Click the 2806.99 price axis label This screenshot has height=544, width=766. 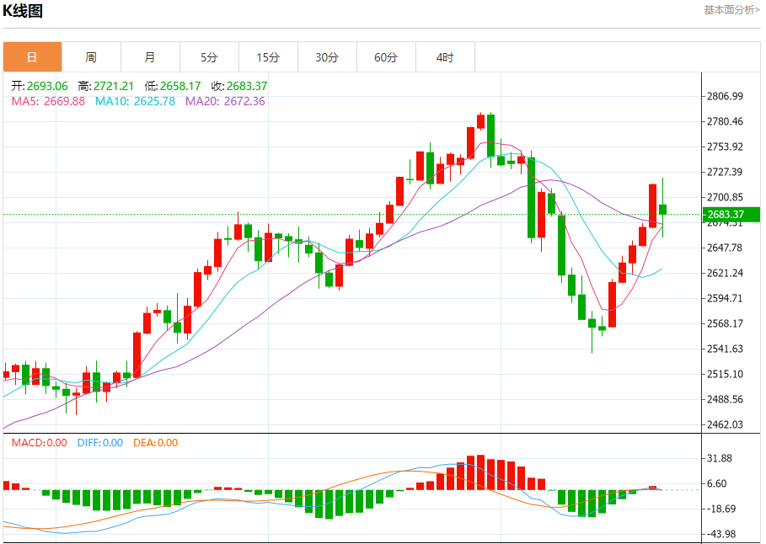click(725, 97)
